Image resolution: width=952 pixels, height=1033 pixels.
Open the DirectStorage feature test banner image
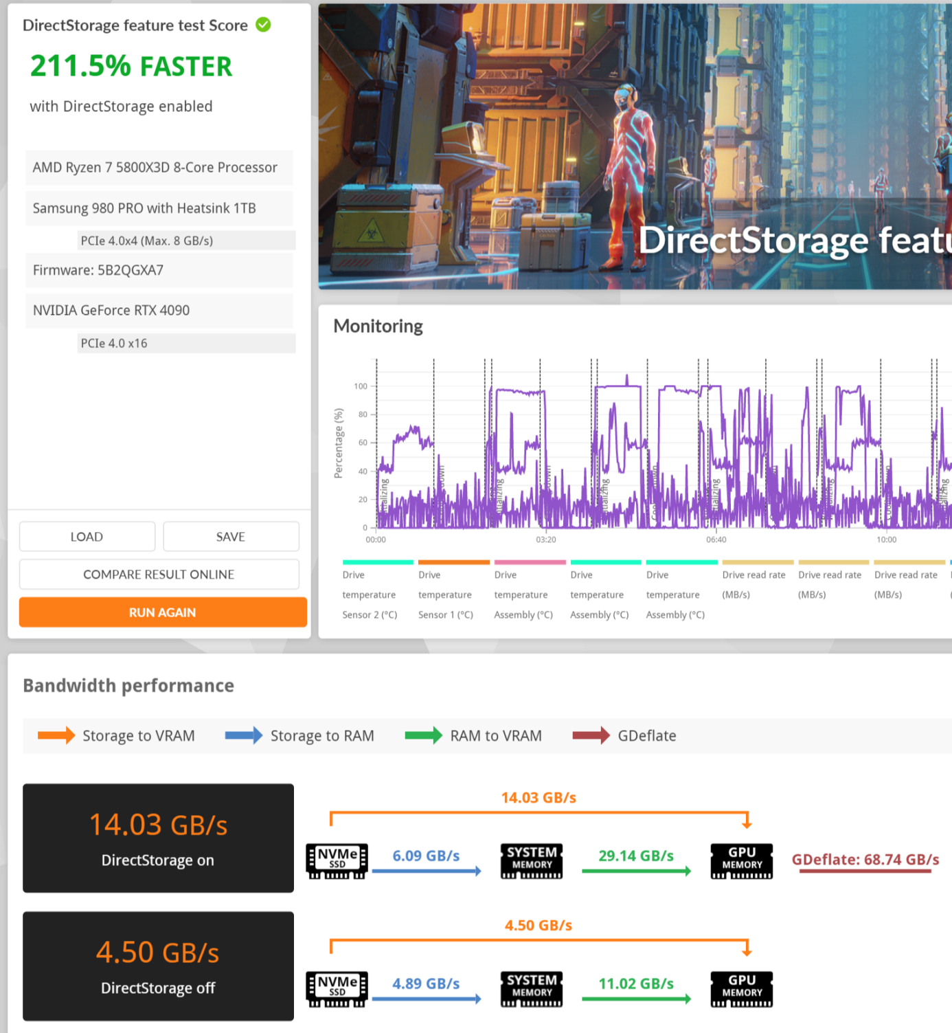[x=635, y=146]
